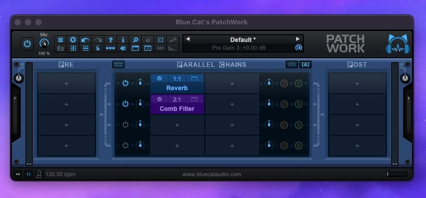Click the vertical dotted columns icon
Image resolution: width=426 pixels, height=198 pixels.
tap(73, 48)
